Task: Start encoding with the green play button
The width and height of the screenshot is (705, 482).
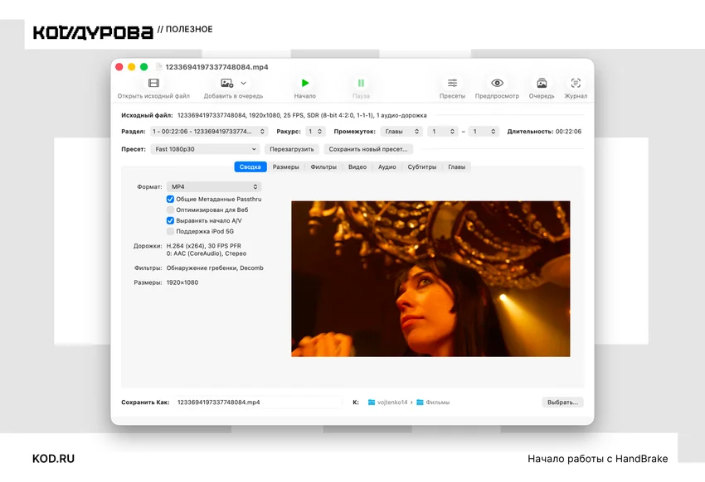Action: pyautogui.click(x=305, y=83)
